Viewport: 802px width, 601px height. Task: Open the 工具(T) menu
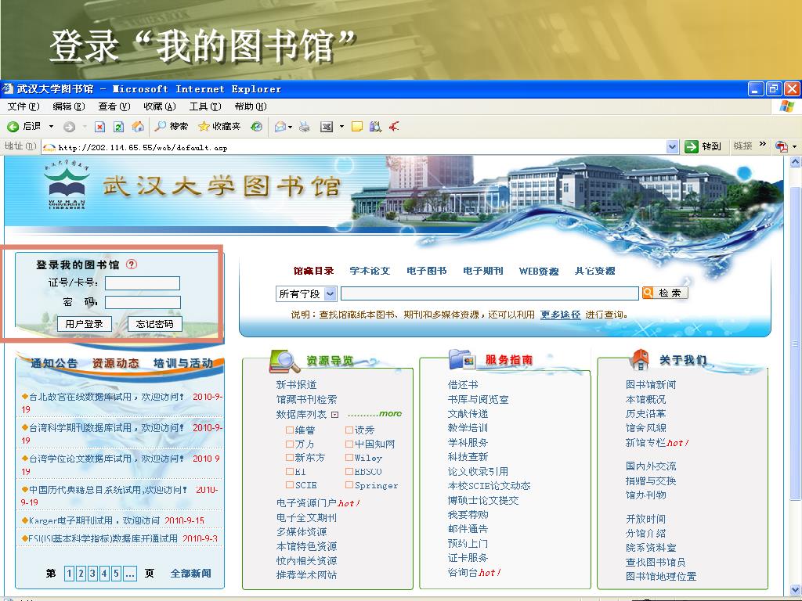(x=204, y=106)
